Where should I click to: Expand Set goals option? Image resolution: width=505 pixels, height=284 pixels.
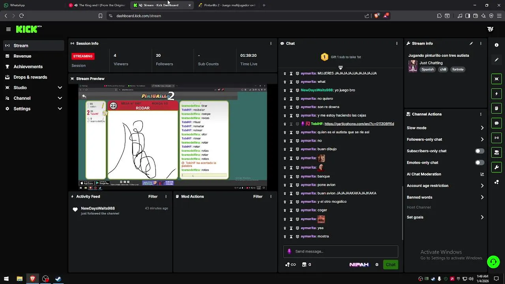[482, 217]
